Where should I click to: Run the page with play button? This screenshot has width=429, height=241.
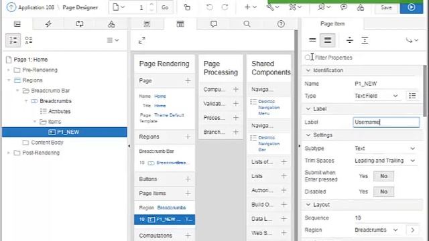pyautogui.click(x=411, y=7)
